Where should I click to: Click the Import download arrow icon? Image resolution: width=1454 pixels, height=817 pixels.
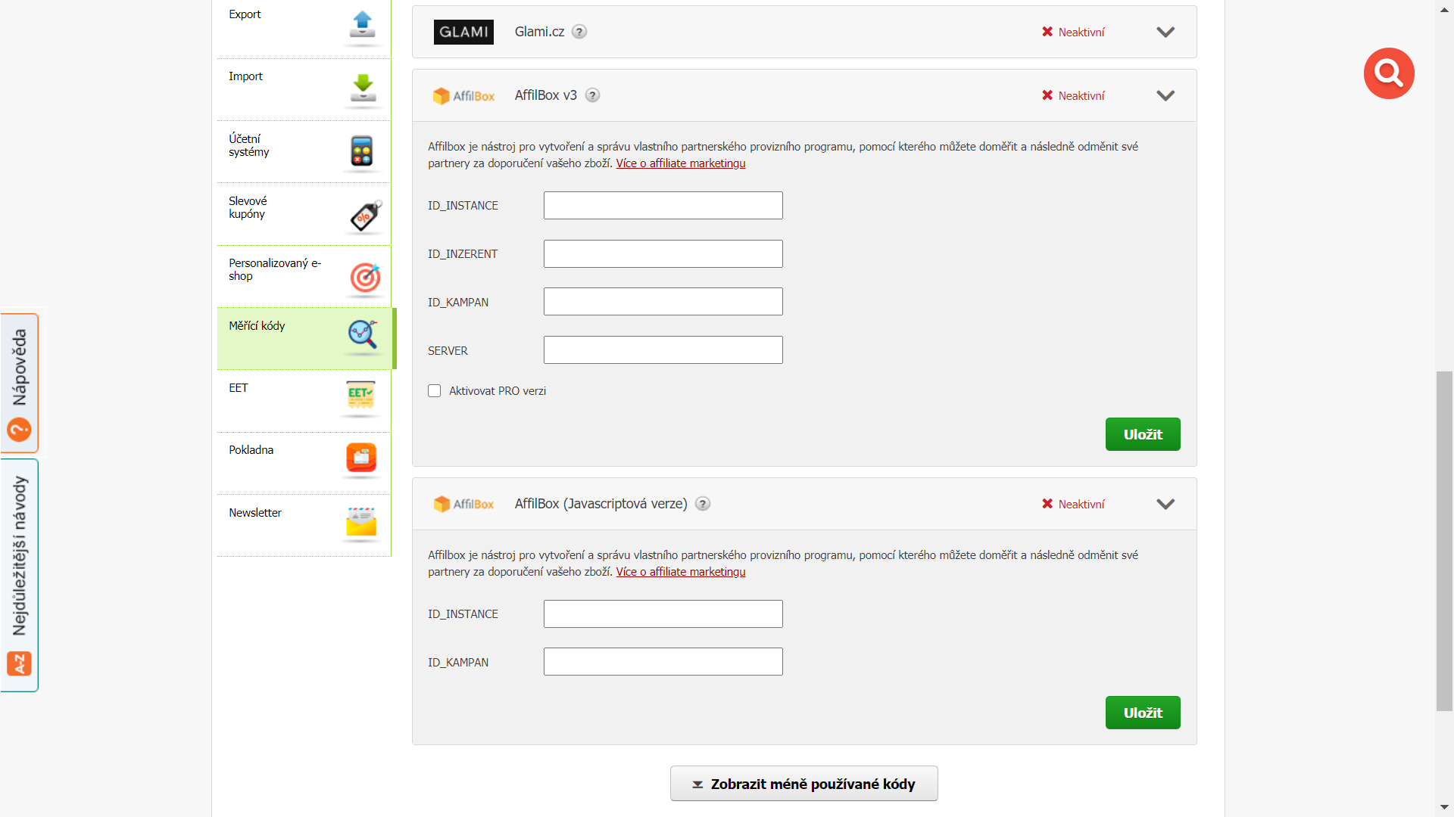[x=363, y=89]
